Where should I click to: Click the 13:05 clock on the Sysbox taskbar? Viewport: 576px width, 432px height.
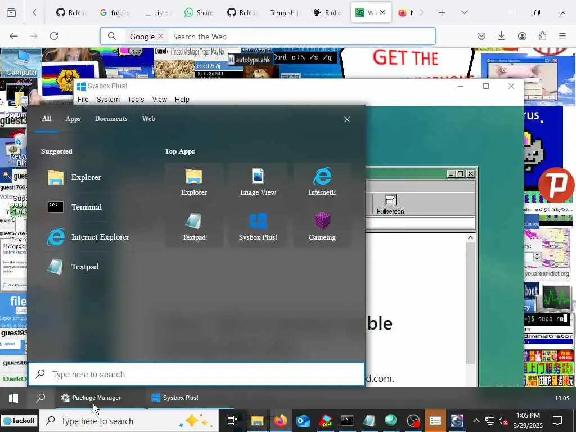click(562, 398)
